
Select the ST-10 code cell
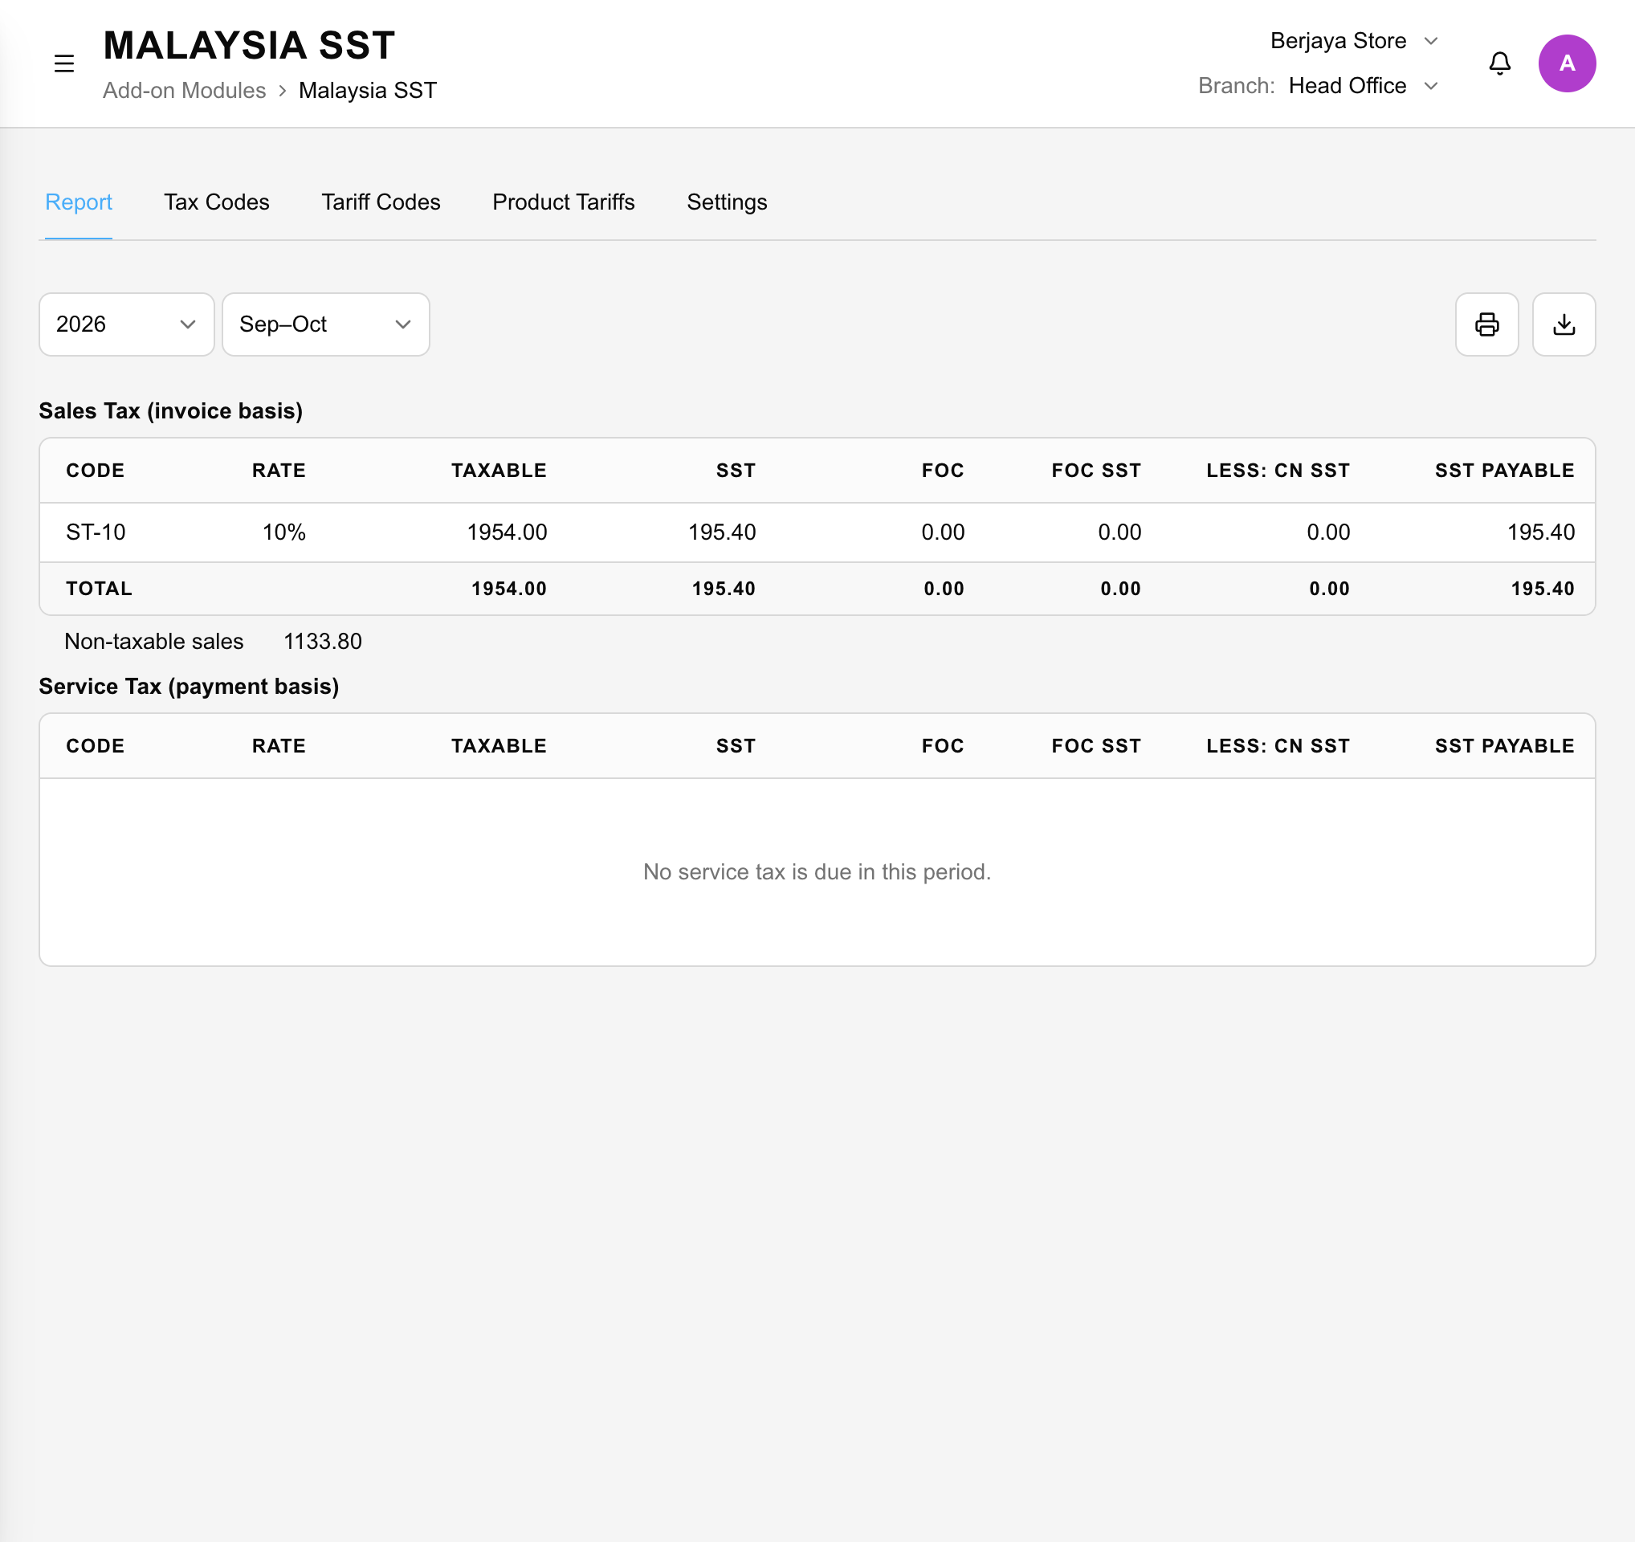point(96,532)
